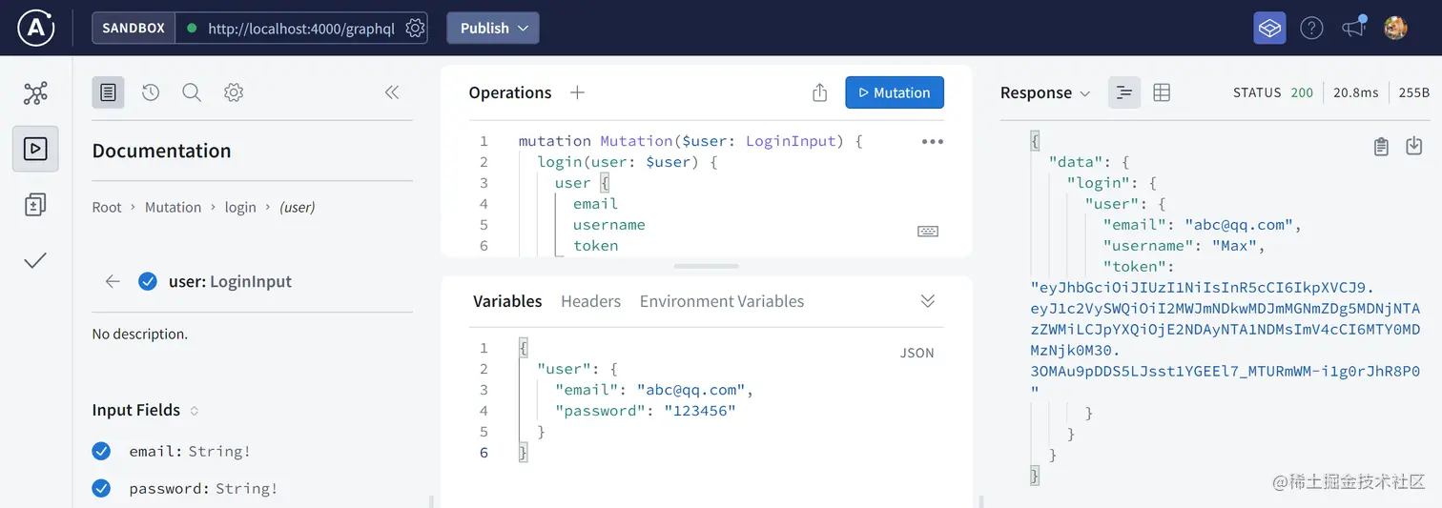Collapse the Variables panel with chevrons
The height and width of the screenshot is (508, 1442).
point(928,301)
